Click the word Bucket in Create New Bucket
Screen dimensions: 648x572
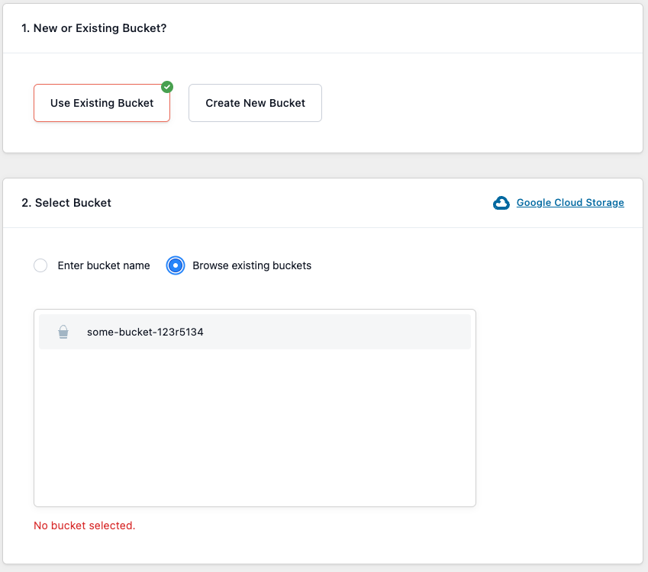287,103
